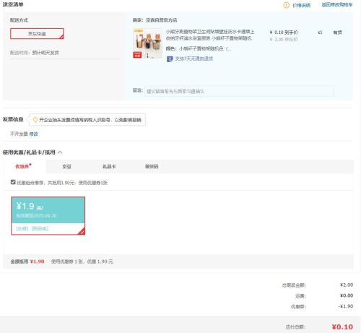Deselect the ¥1.9 coupon card
This screenshot has width=361, height=333.
48,216
